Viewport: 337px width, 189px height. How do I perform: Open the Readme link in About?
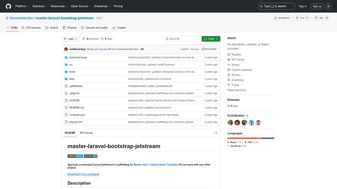click(x=234, y=55)
